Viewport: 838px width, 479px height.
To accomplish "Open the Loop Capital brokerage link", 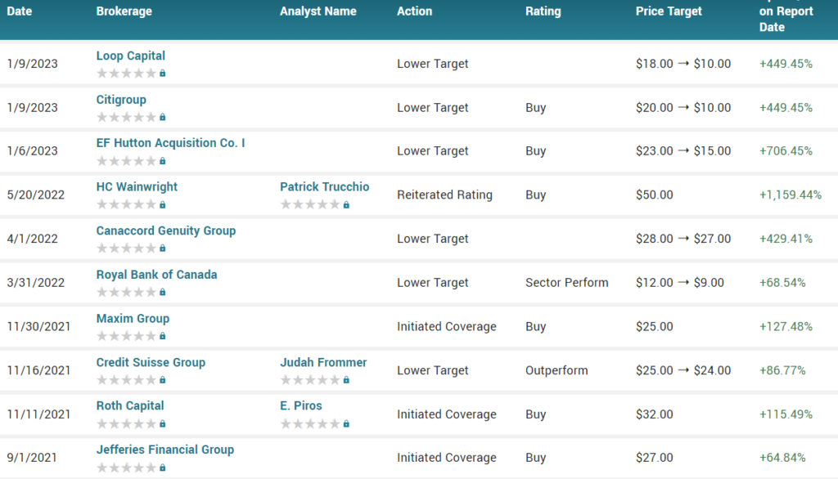I will pyautogui.click(x=130, y=56).
